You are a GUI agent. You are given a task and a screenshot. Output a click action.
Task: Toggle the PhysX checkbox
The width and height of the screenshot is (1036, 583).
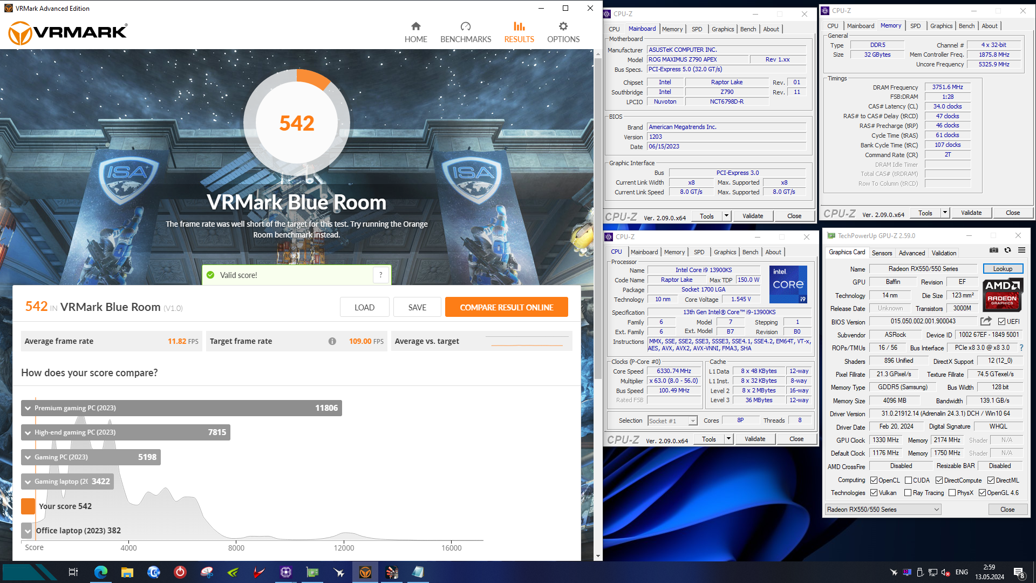point(952,493)
